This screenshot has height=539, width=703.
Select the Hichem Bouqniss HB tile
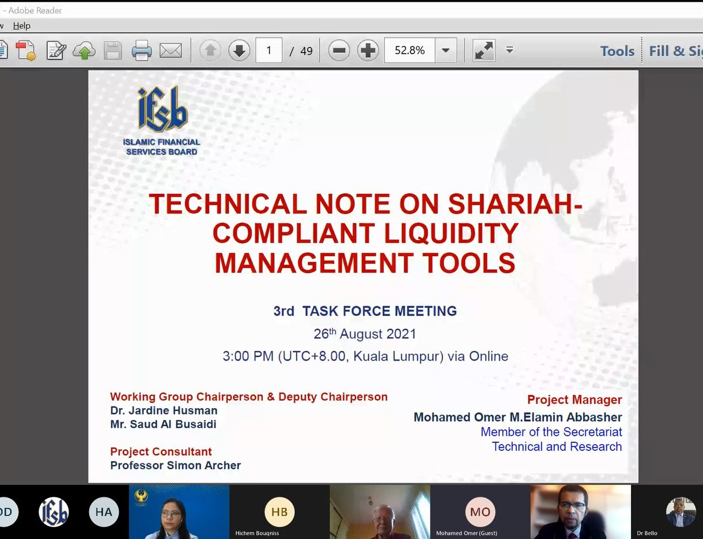[280, 512]
